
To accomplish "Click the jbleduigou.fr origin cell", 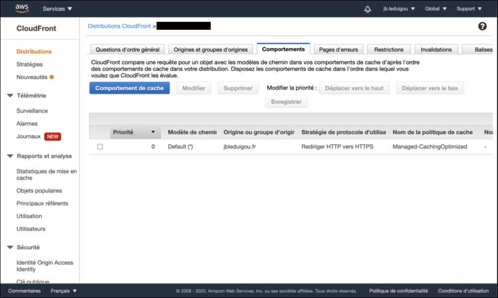I will (240, 147).
